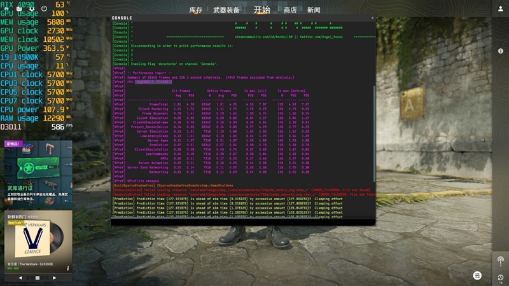Click the CONSOLE window title
Viewport: 509px width, 286px height.
coord(122,18)
